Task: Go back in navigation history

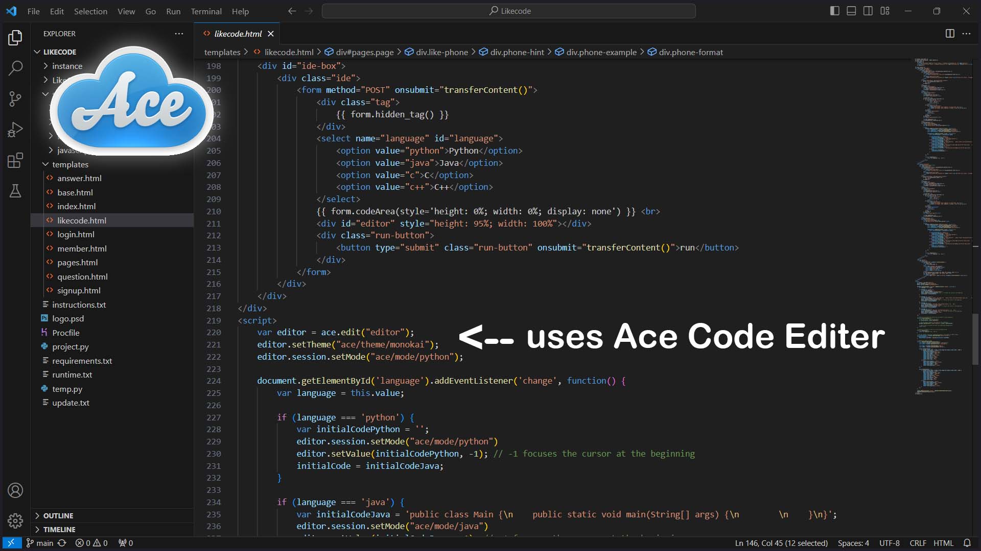Action: click(x=292, y=11)
